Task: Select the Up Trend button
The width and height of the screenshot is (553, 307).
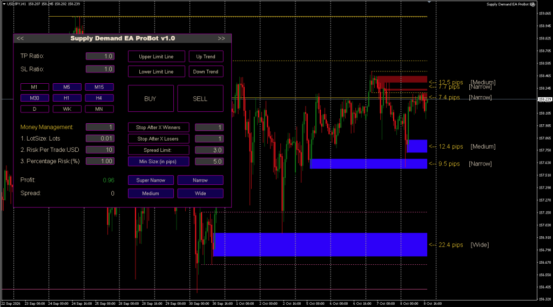Action: 206,56
